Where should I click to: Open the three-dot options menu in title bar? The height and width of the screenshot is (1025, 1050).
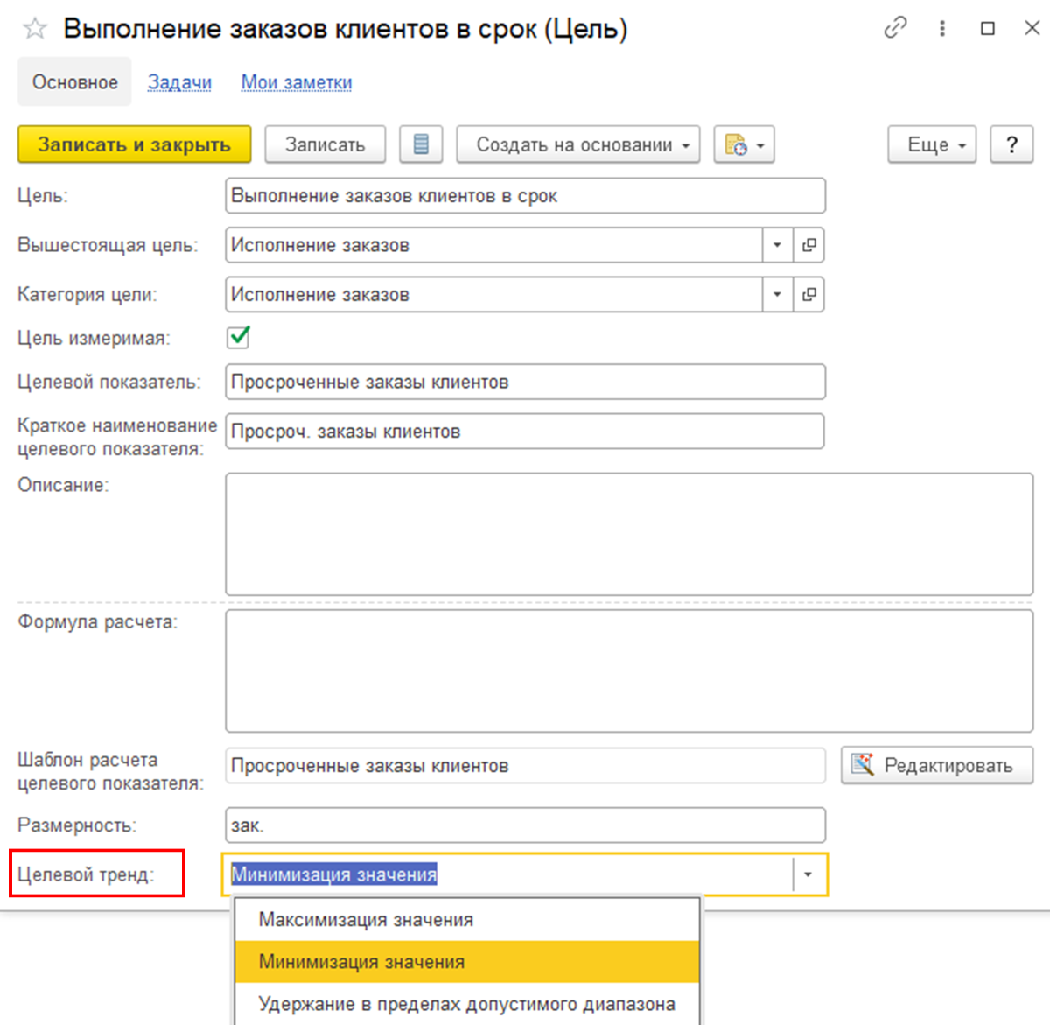[942, 28]
